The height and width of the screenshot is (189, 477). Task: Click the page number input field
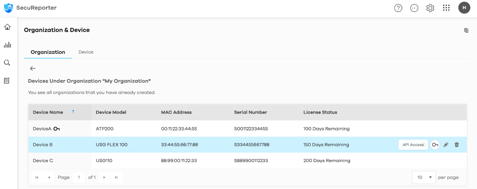79,177
